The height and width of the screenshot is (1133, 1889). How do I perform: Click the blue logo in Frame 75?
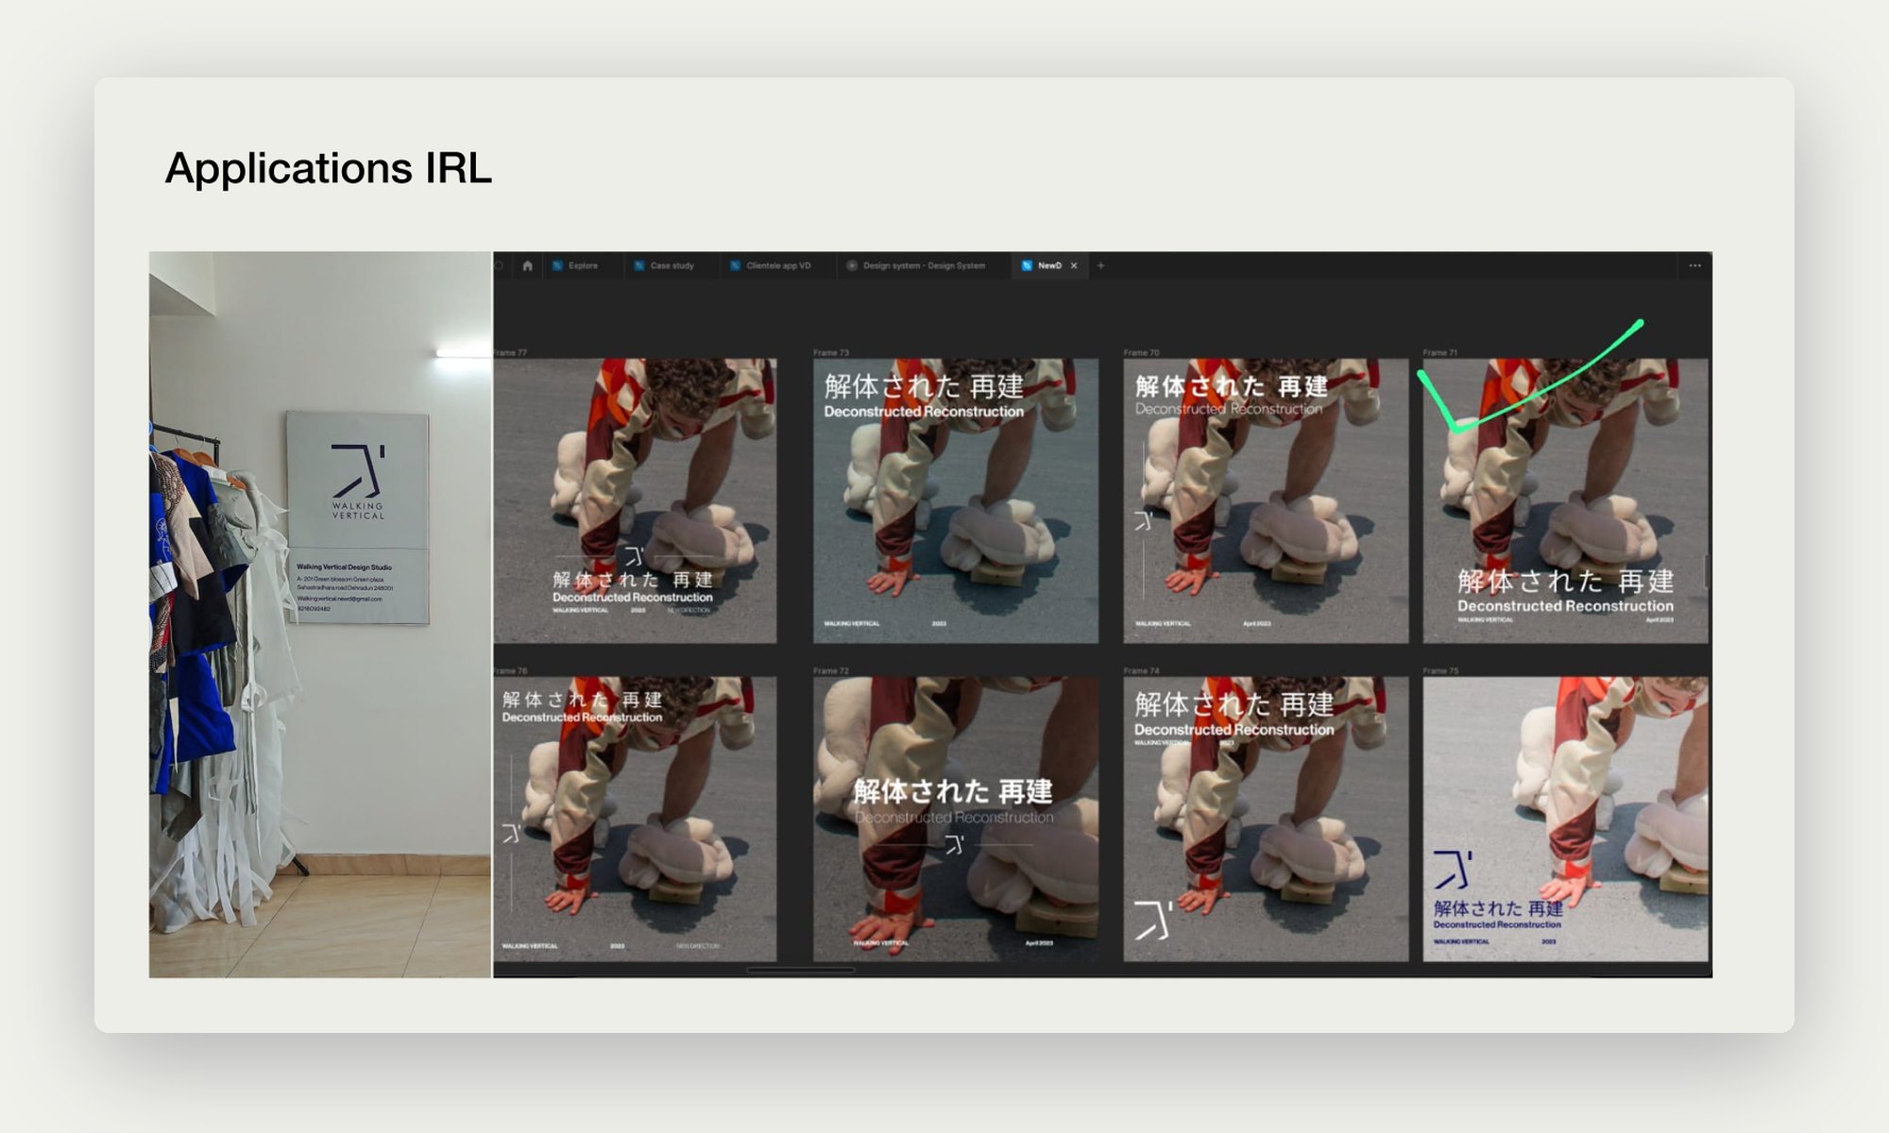coord(1453,869)
